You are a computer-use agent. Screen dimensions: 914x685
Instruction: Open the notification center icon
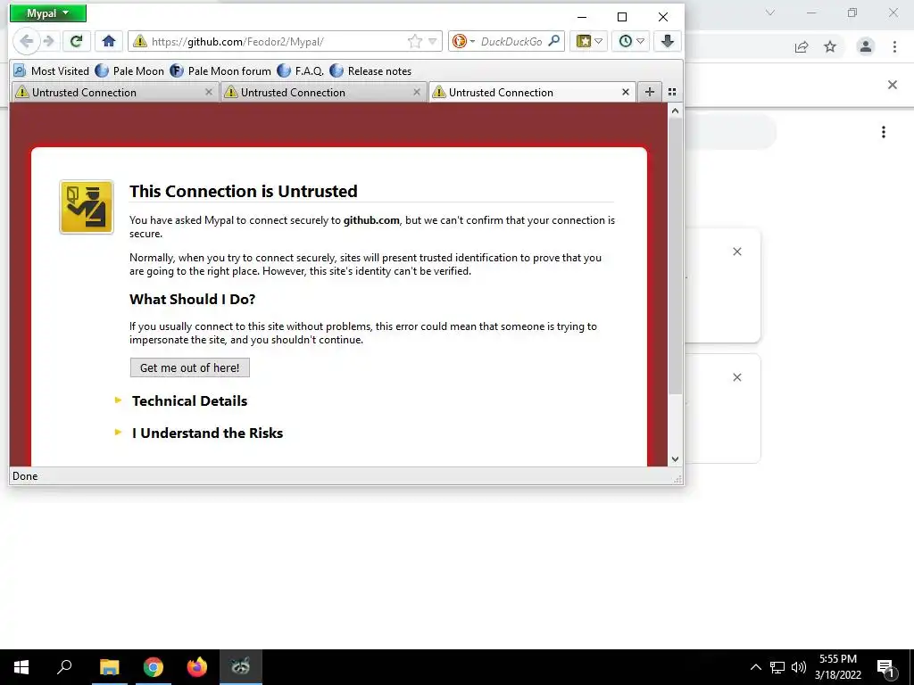[886, 668]
